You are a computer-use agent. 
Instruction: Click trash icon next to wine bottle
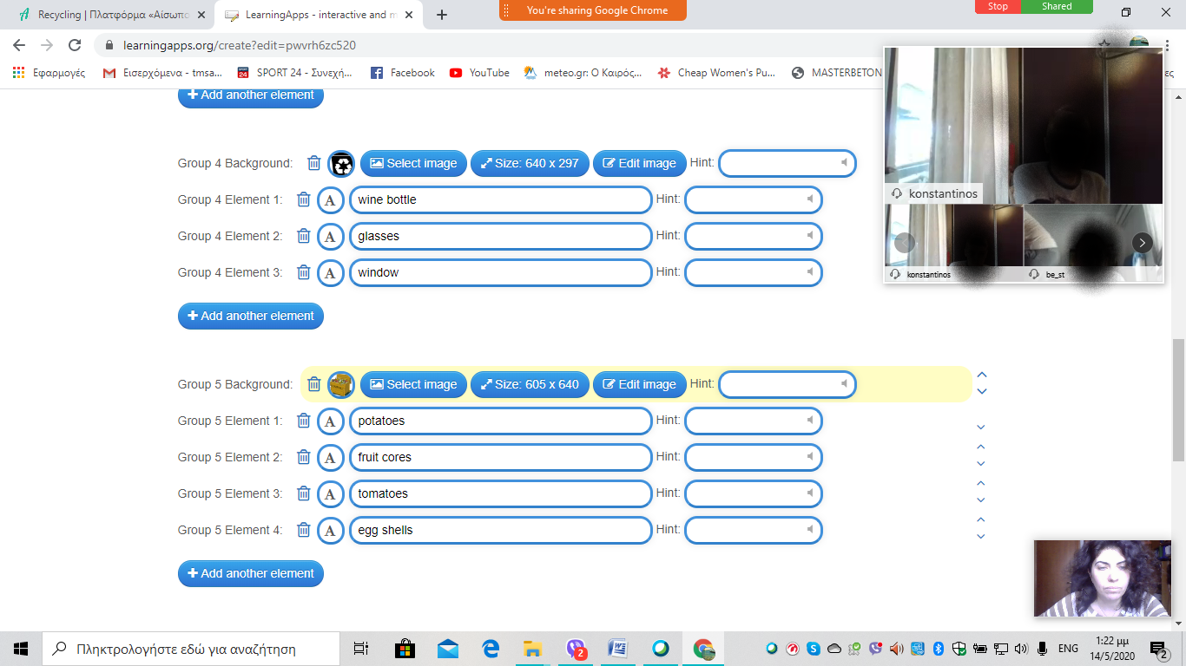[x=304, y=199]
